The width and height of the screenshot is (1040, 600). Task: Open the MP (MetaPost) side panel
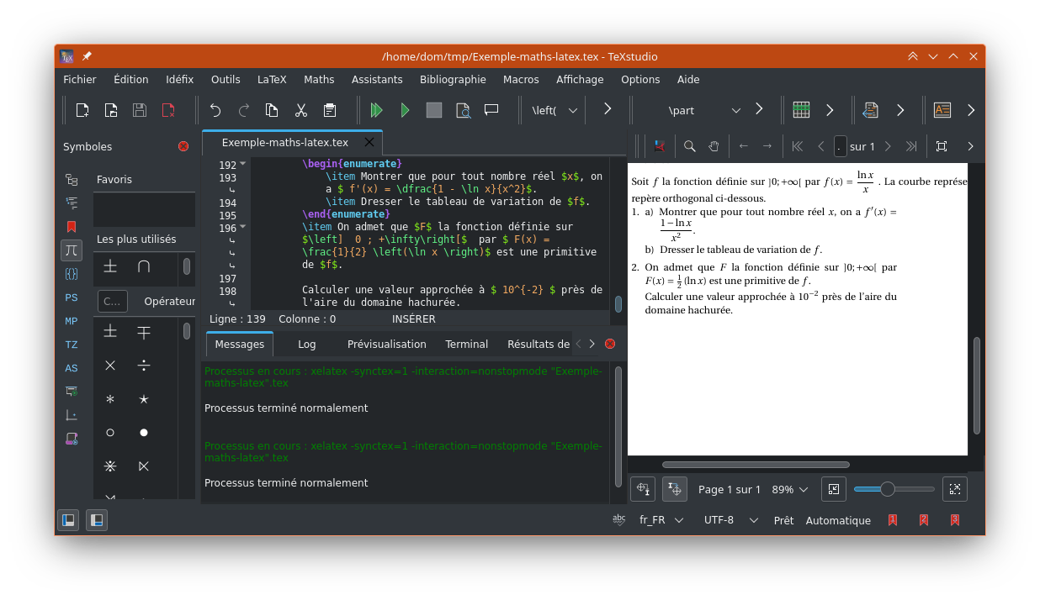tap(72, 321)
